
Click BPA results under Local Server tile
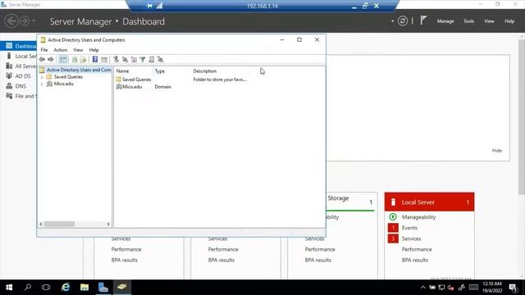pyautogui.click(x=415, y=260)
